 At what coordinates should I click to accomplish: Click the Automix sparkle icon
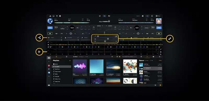point(147,16)
